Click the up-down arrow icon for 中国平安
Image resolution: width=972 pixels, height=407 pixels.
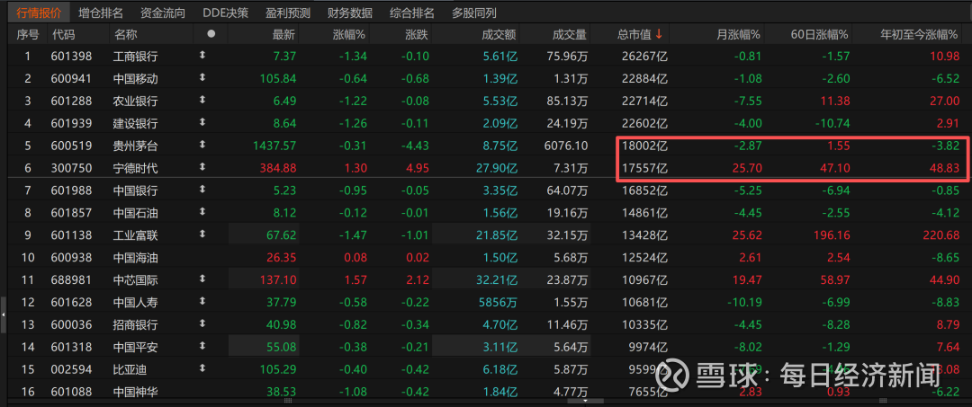[x=202, y=347]
